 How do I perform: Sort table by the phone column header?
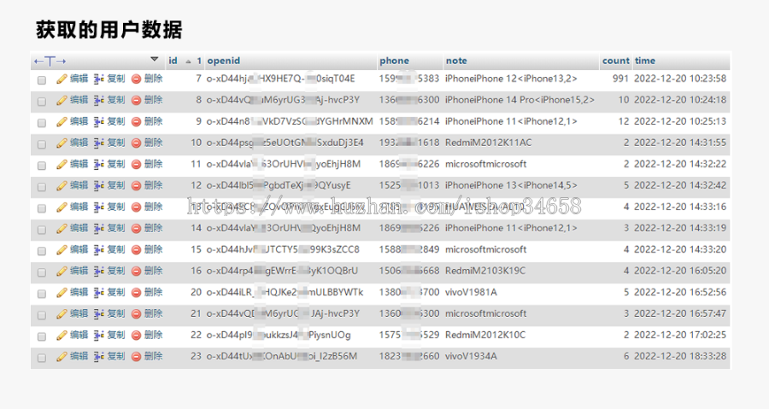click(x=394, y=61)
